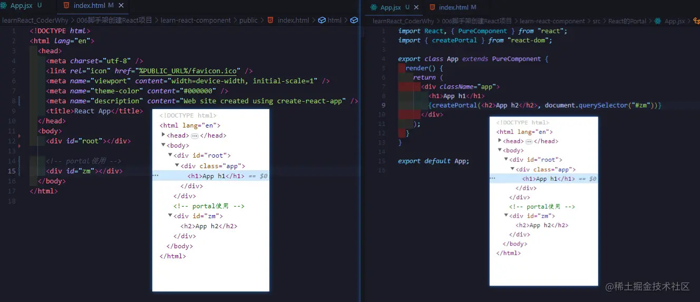Select h2 App h2 row in right DOM tree
700x302 pixels.
[x=542, y=225]
